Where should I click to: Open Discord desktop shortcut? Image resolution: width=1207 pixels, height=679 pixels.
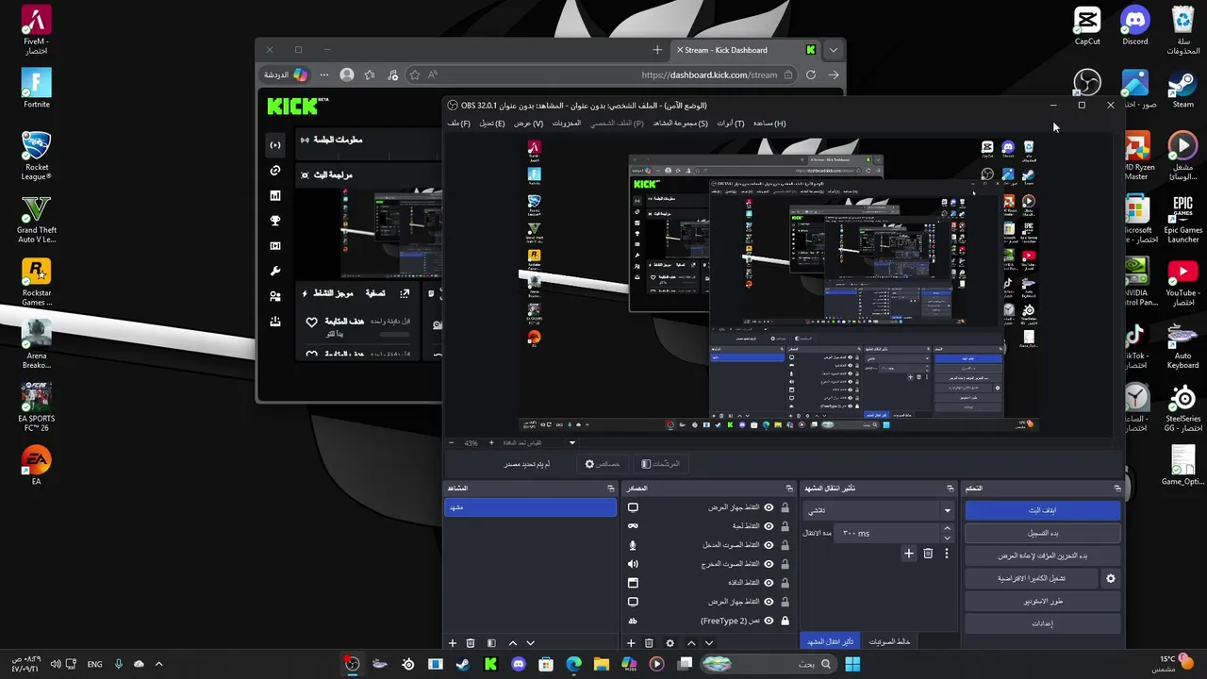point(1135,25)
